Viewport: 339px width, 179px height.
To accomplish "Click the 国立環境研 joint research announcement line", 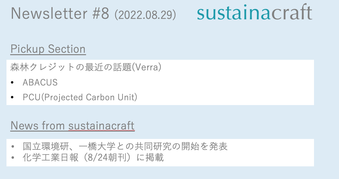I will pyautogui.click(x=125, y=146).
